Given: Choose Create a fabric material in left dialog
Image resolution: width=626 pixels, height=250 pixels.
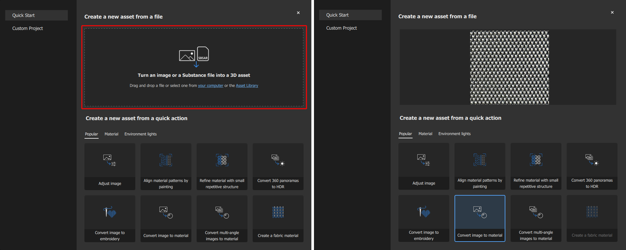Looking at the screenshot, I should tap(278, 218).
